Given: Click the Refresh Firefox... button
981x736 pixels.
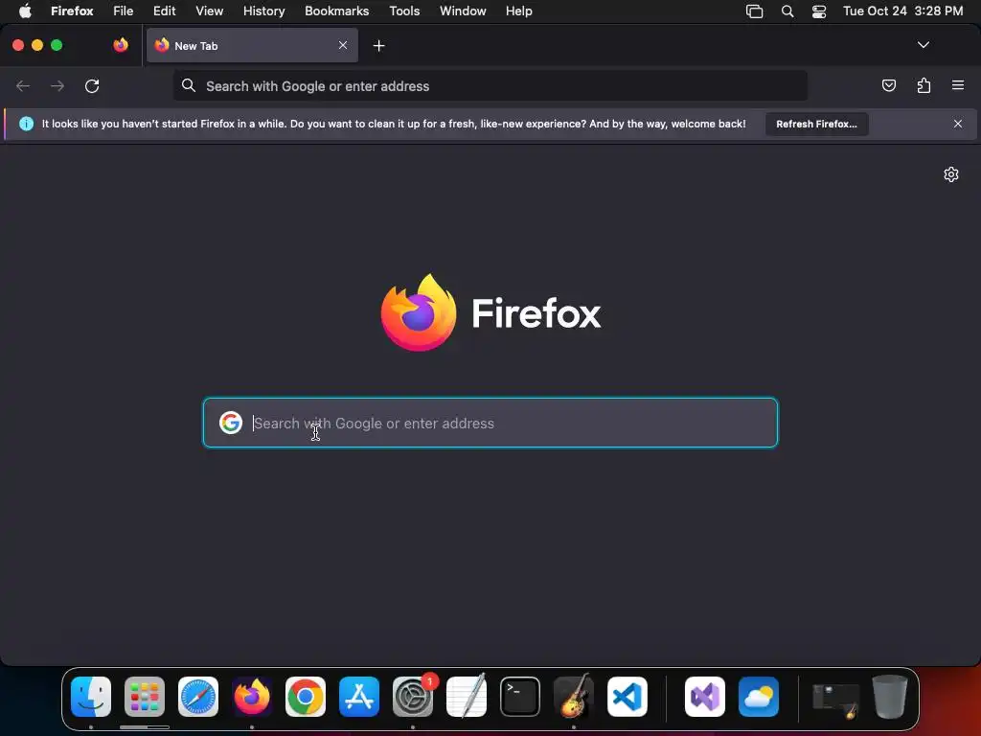Looking at the screenshot, I should (x=816, y=124).
